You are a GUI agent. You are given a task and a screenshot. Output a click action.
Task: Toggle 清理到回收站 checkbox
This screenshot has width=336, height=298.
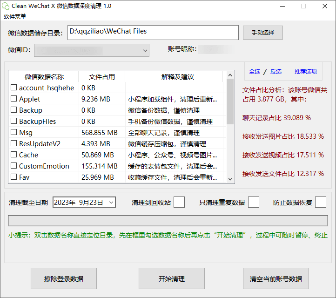pos(179,202)
